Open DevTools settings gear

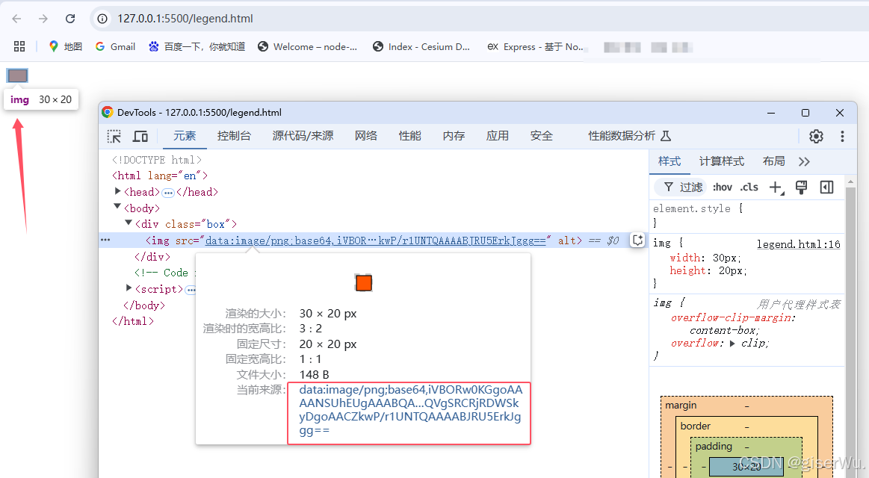pyautogui.click(x=816, y=136)
